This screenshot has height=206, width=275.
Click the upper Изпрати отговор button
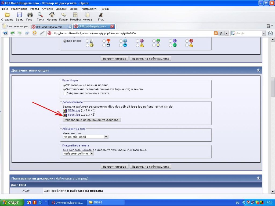click(114, 59)
